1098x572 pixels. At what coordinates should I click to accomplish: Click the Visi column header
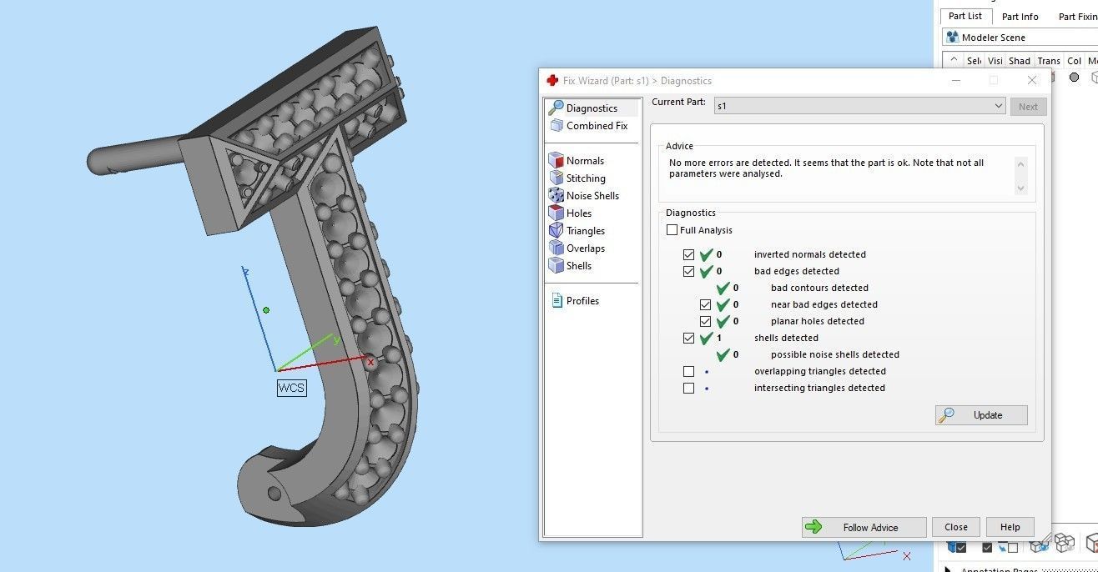tap(995, 60)
